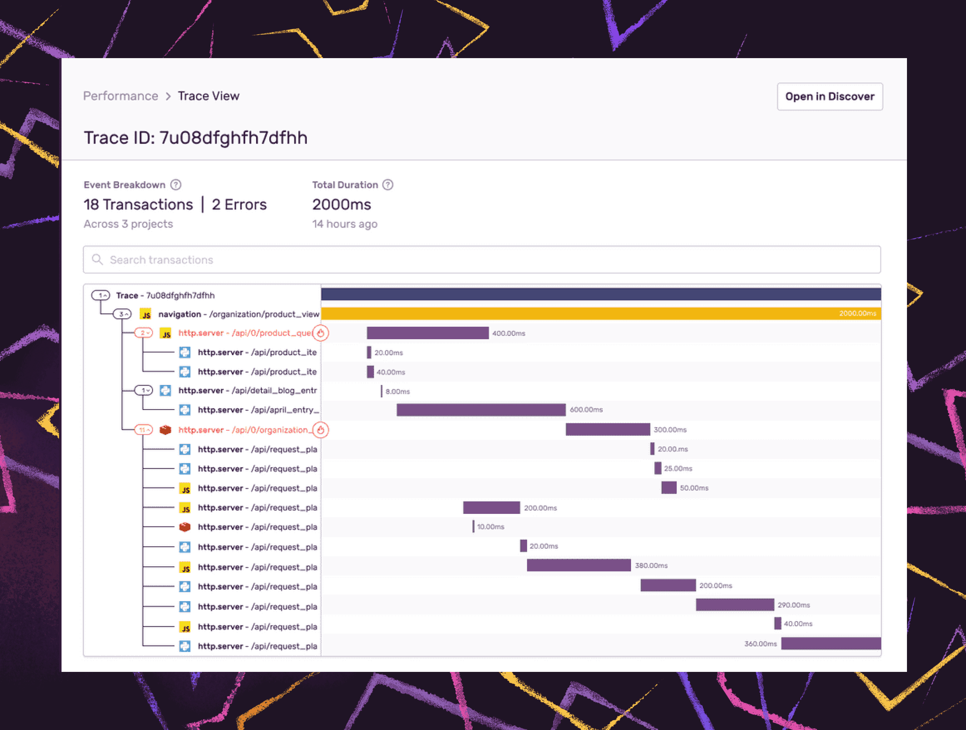Focus the Search transactions field
966x730 pixels.
[481, 260]
